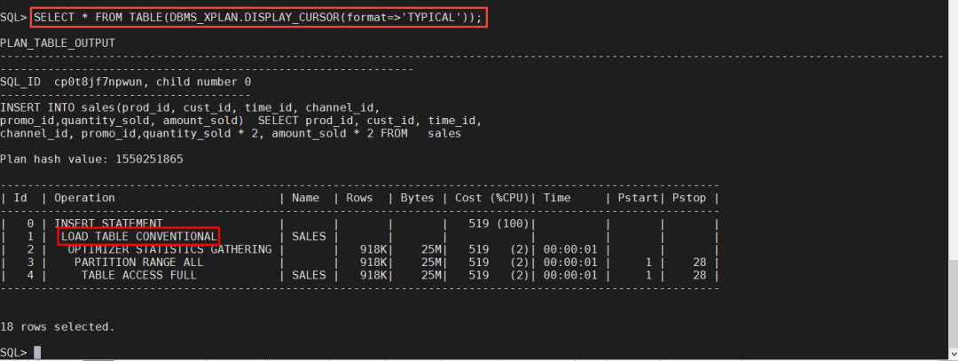Select the INSERT STATEMENT operation row
Screen dimensions: 958x361
(x=108, y=224)
